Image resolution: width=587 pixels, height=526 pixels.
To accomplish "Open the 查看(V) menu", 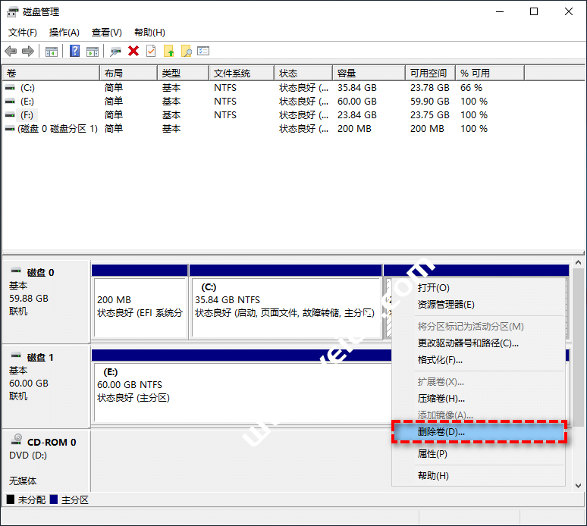I will [x=106, y=33].
